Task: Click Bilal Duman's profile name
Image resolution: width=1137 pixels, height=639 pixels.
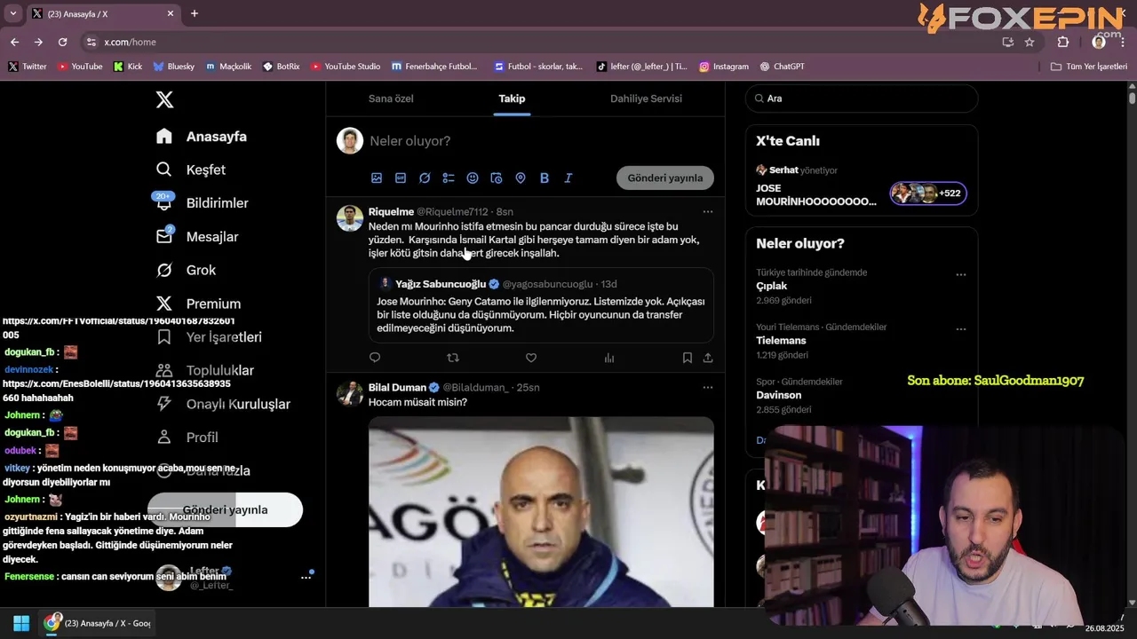Action: point(397,388)
